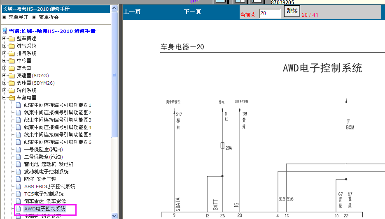The height and width of the screenshot is (219, 385).
Task: Click page icon of 一号保险盒(汽油)
Action: tap(19, 150)
